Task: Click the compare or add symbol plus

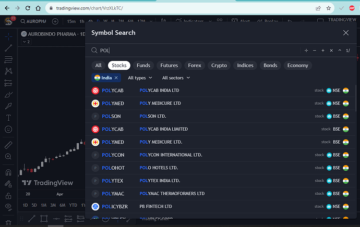Action: [x=55, y=21]
